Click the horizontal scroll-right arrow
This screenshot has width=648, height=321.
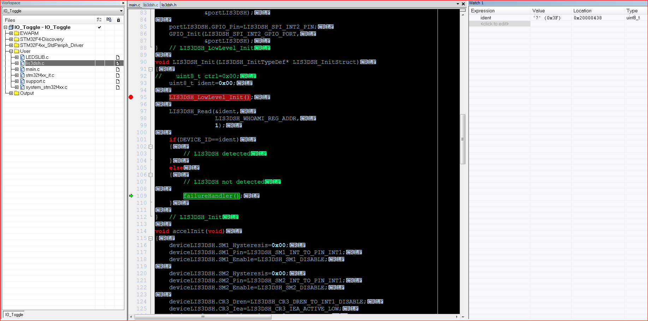pos(457,317)
